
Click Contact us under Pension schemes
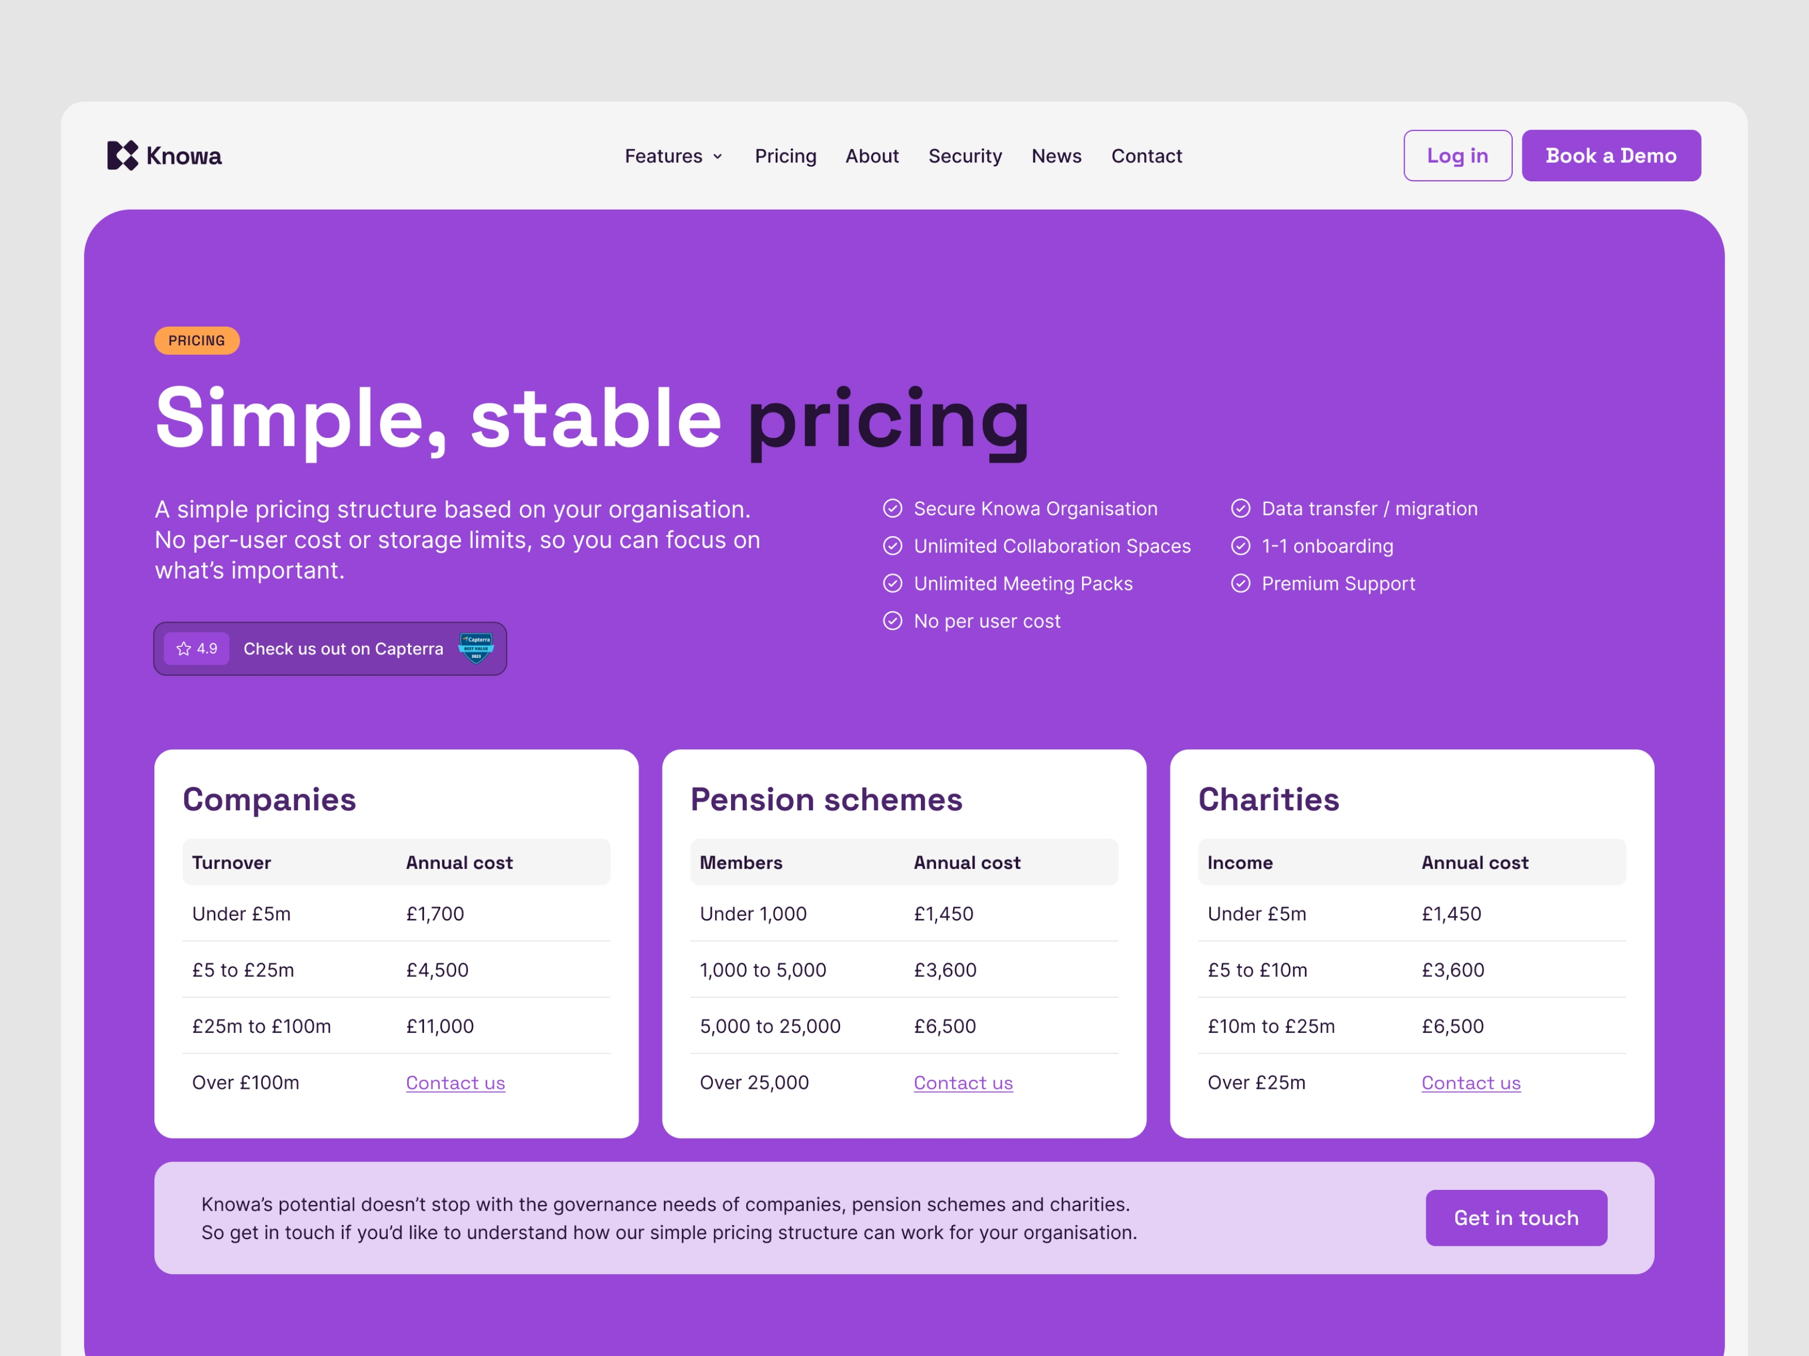click(963, 1083)
